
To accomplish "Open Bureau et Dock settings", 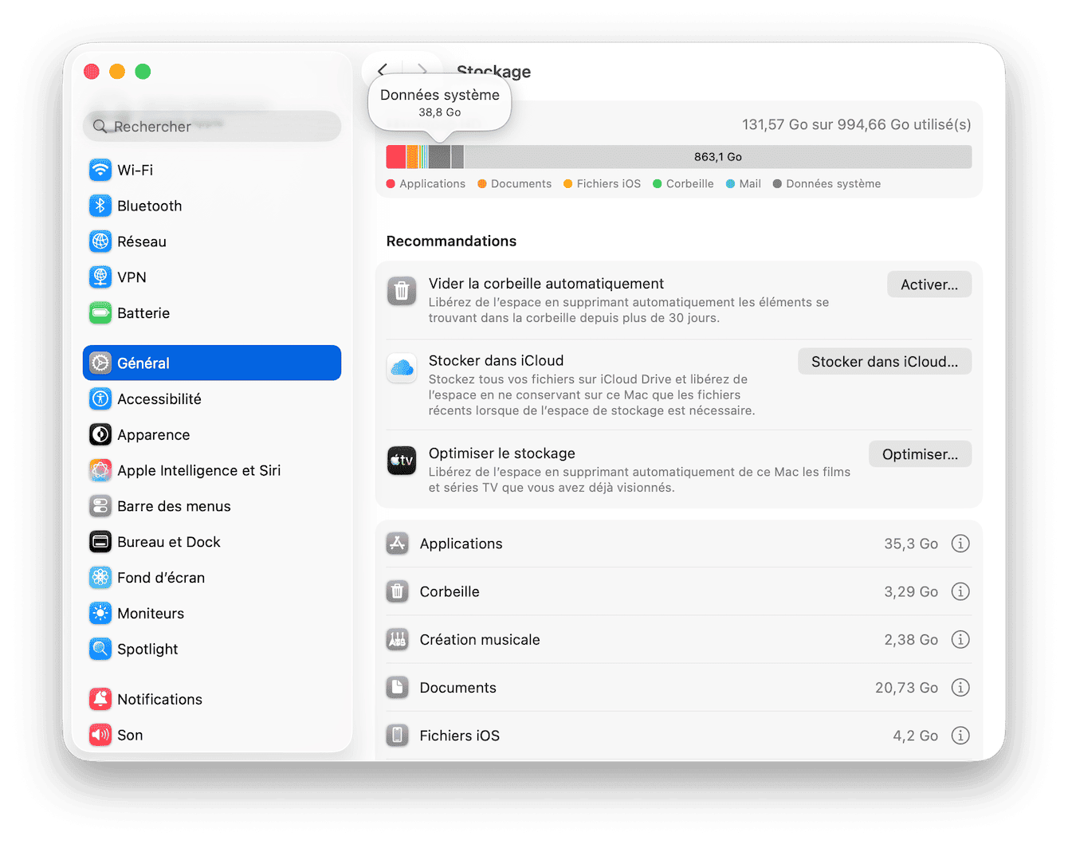I will 168,542.
